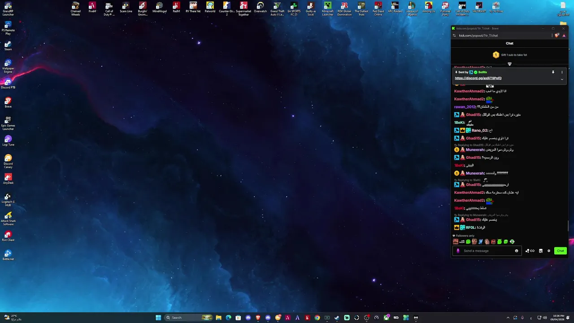Open the emote picker in message box
574x323 pixels.
517,251
